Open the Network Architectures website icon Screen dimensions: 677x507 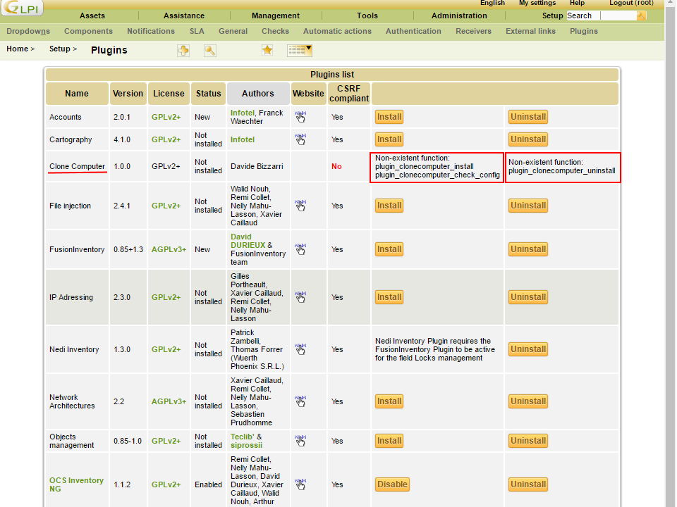300,401
